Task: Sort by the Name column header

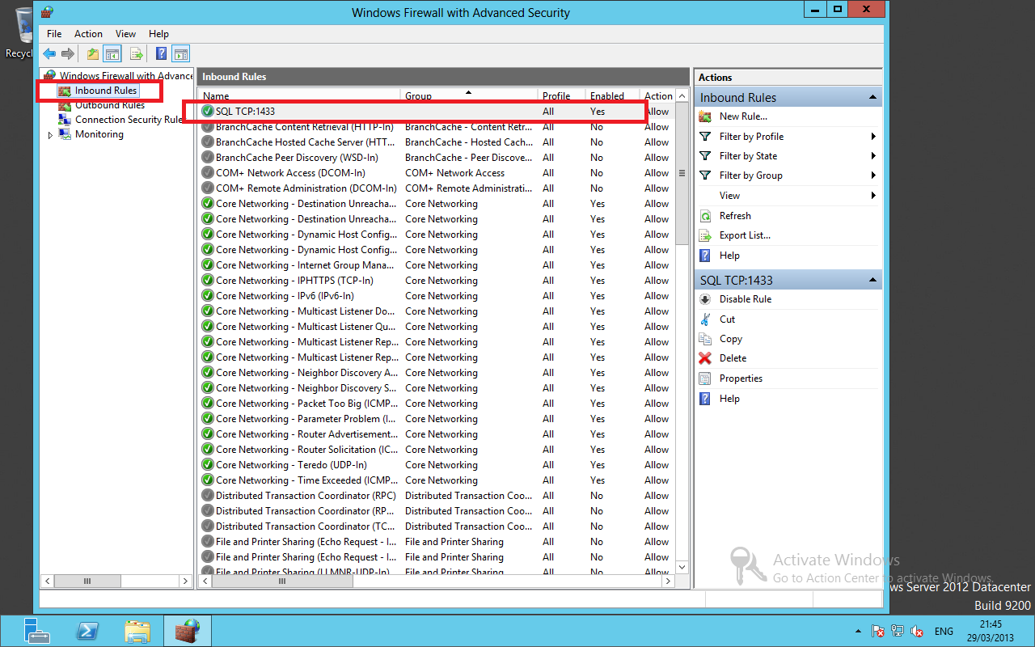Action: point(299,95)
